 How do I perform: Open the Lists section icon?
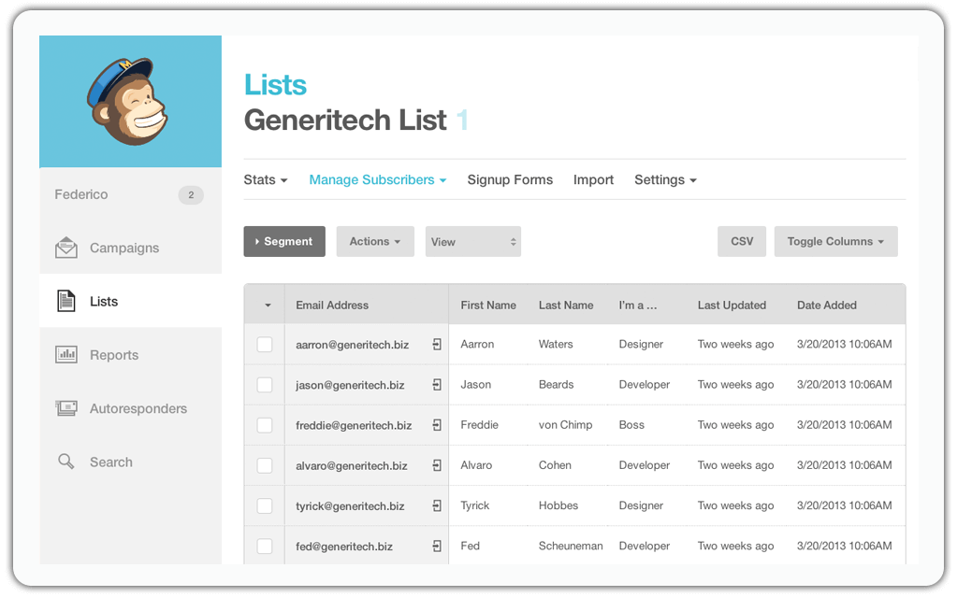click(x=66, y=300)
